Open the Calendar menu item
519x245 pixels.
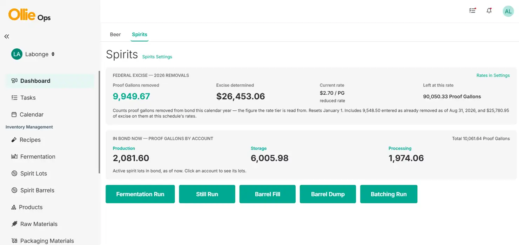click(x=50, y=115)
